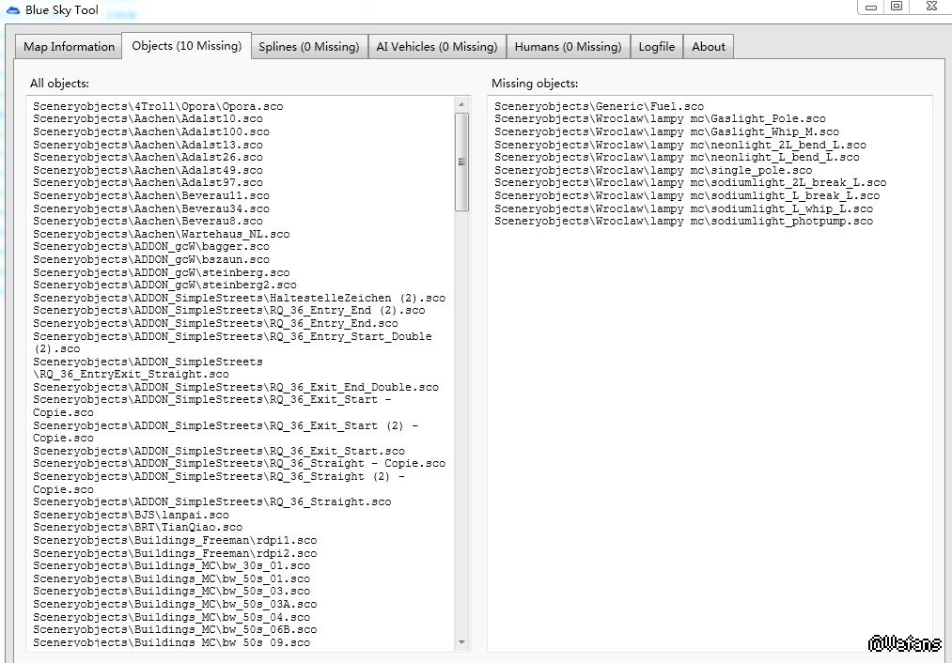Select Buildings_MC\bw_30s_01.sco list entry
This screenshot has width=952, height=663.
pyautogui.click(x=171, y=566)
